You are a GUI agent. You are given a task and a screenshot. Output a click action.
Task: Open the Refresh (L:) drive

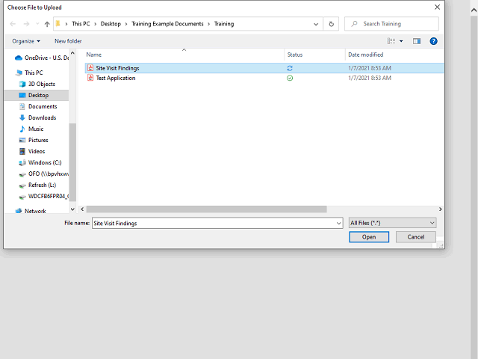[x=37, y=185]
